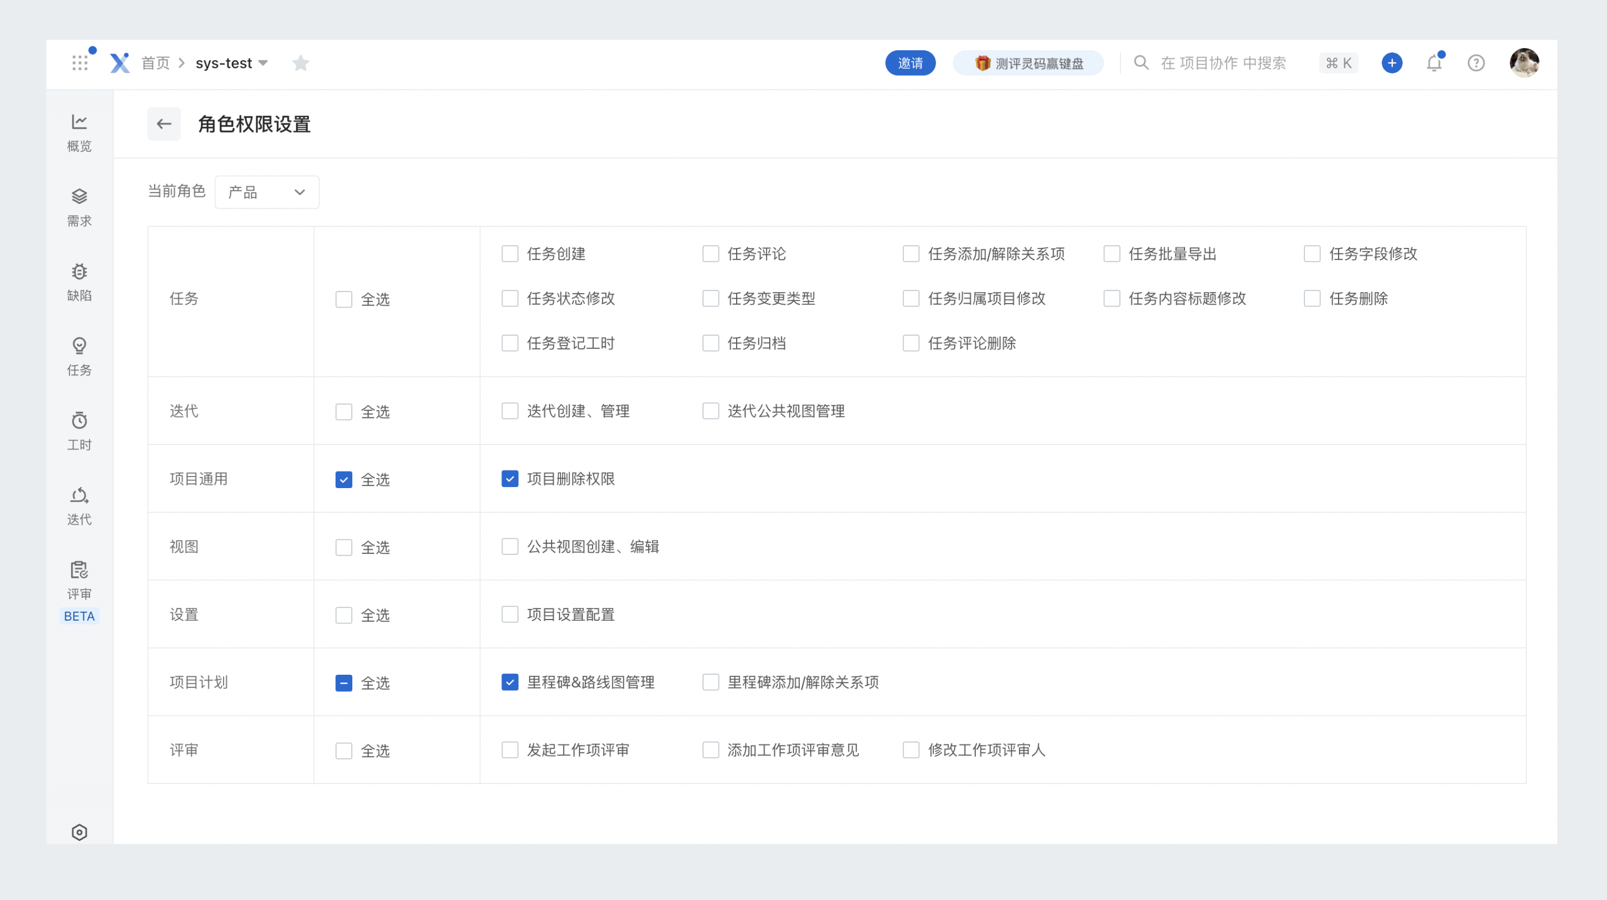Check the 任务批量导出 permission
The height and width of the screenshot is (900, 1607).
[1112, 254]
